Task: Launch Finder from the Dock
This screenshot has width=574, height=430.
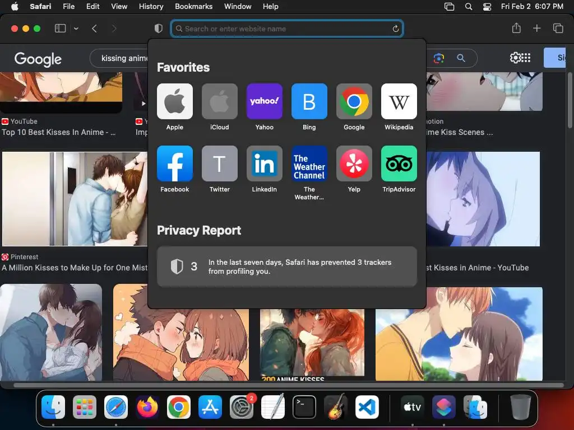Action: coord(53,407)
